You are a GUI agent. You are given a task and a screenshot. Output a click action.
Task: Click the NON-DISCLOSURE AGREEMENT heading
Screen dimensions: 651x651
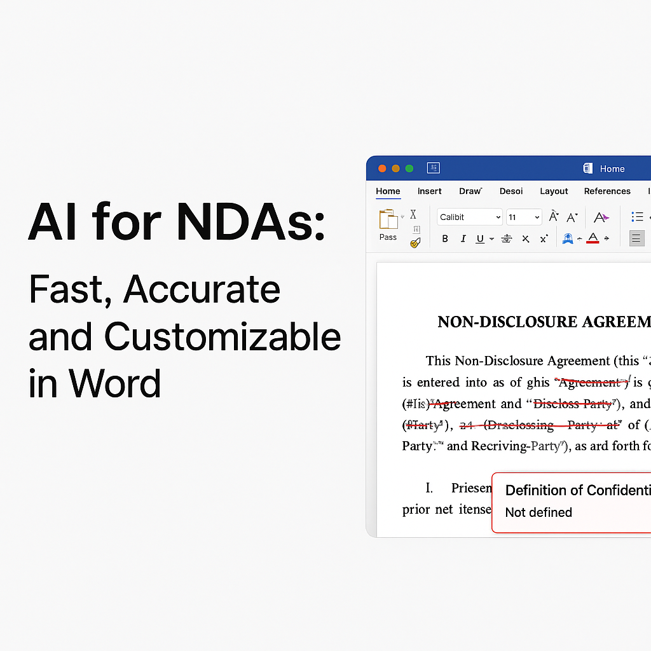point(544,322)
